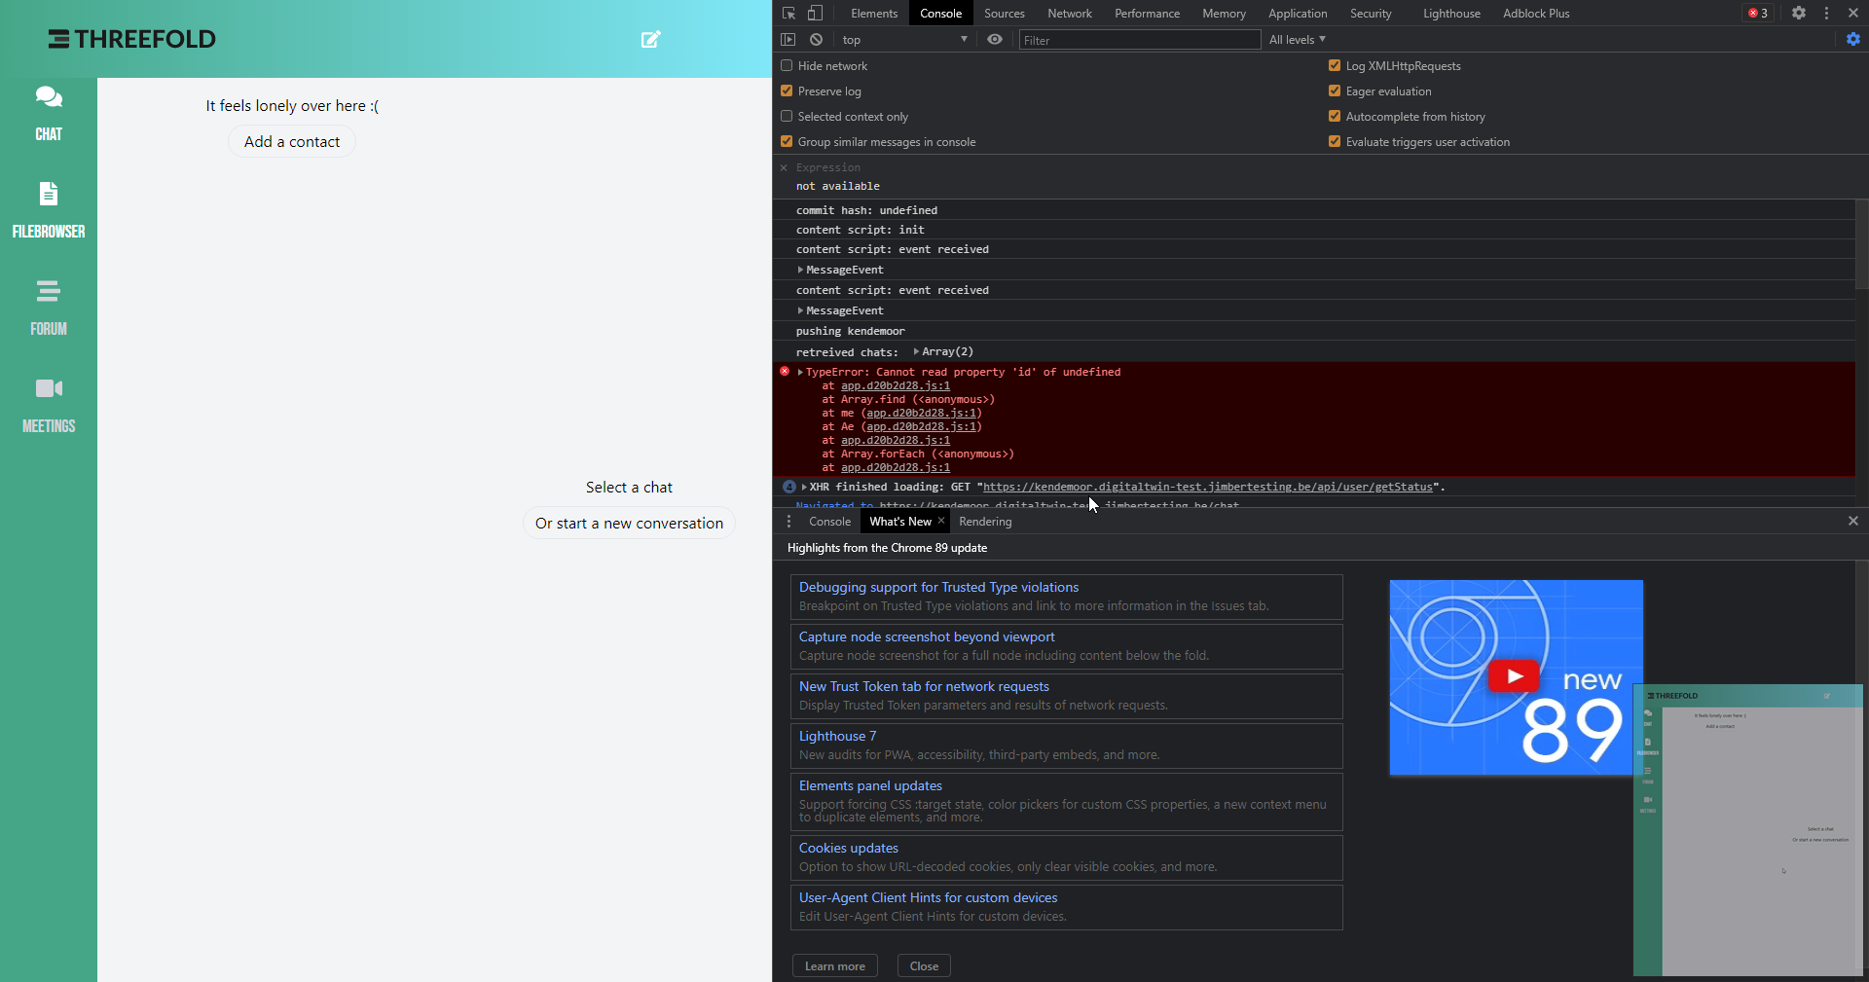Open the Lighthouse 7 highlight

click(1067, 746)
